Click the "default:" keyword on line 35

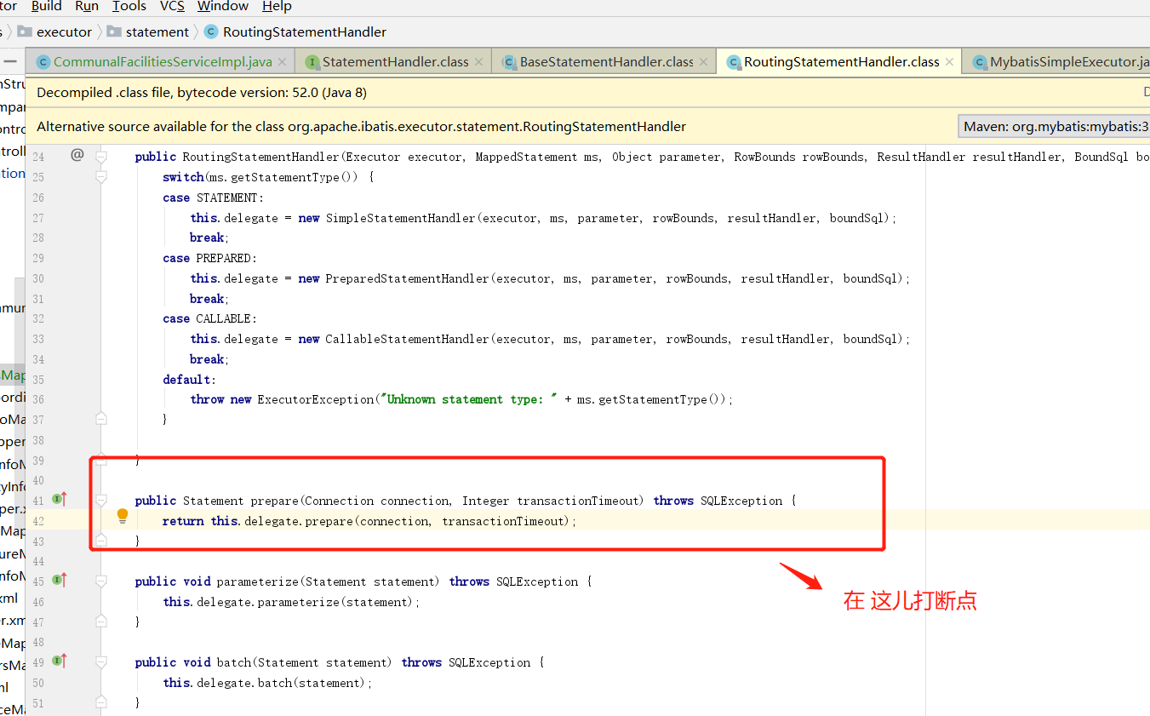pos(190,380)
